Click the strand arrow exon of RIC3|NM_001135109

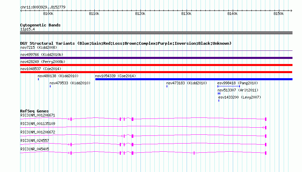point(264,128)
